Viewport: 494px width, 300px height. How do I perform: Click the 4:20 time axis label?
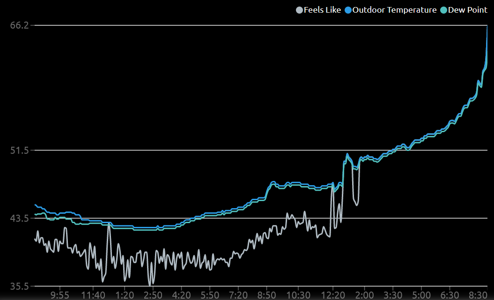182,295
